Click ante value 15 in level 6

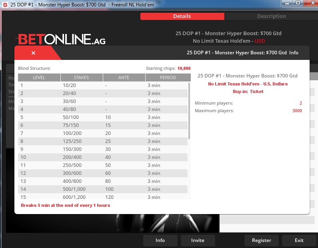108,125
